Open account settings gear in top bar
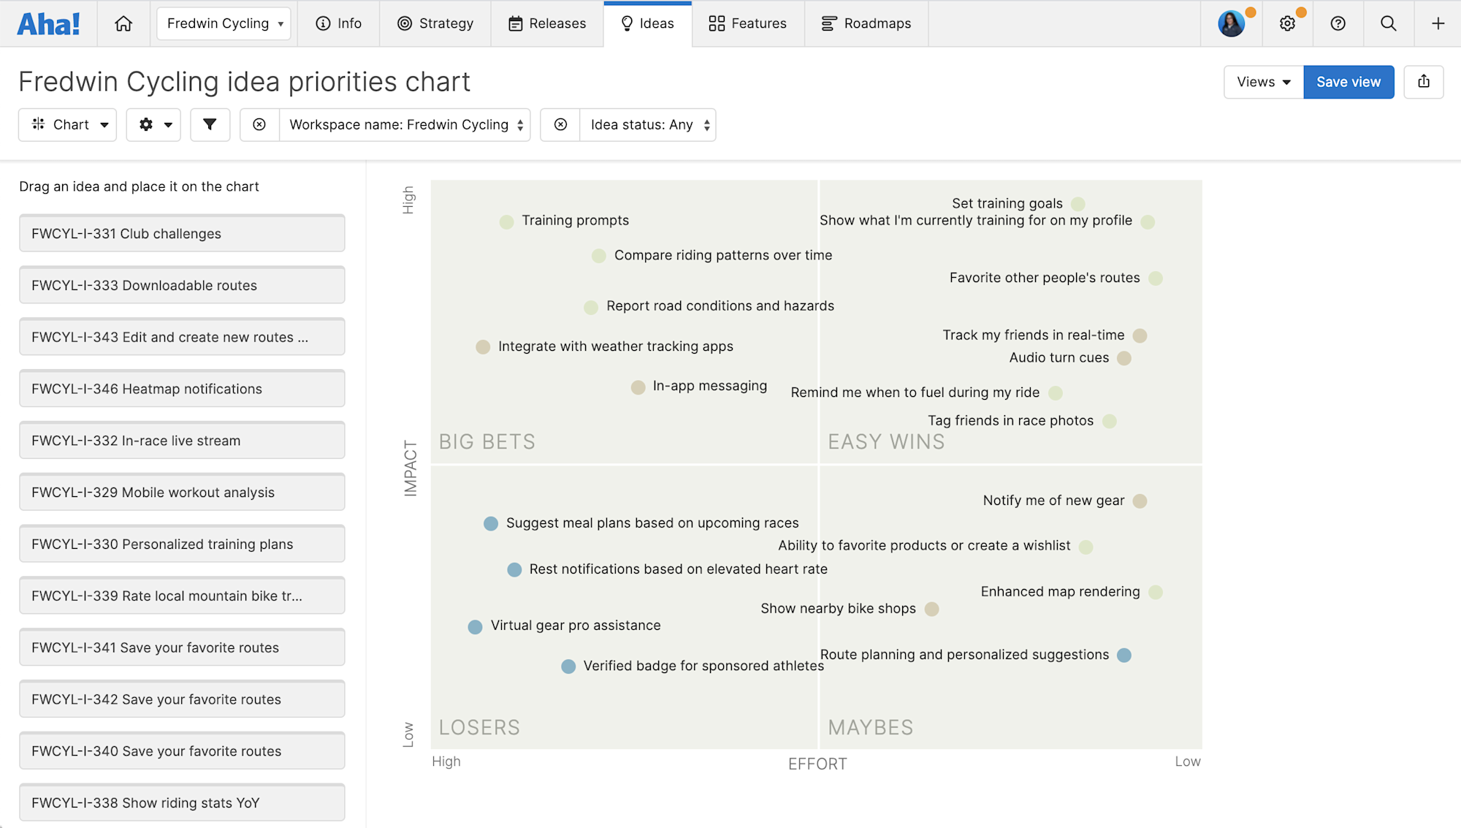The height and width of the screenshot is (828, 1461). 1287,23
